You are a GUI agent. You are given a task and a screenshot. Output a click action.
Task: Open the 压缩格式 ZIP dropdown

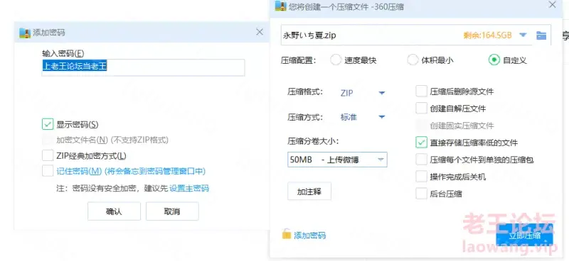click(363, 93)
